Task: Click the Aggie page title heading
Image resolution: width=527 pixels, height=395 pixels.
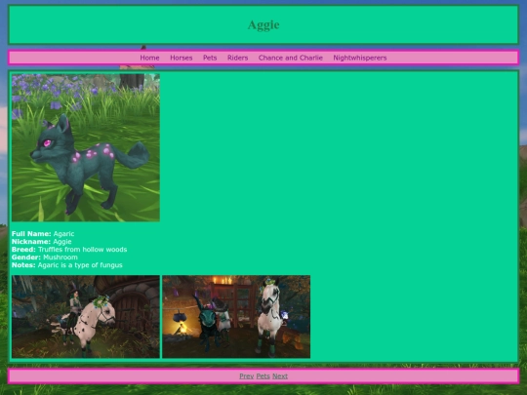Action: (x=263, y=24)
